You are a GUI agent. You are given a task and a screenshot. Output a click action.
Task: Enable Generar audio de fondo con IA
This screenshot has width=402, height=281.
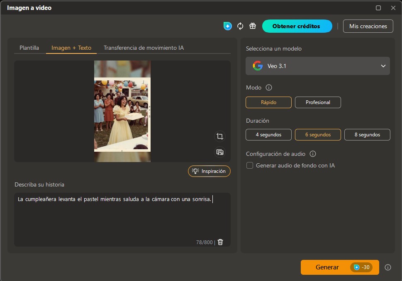tap(250, 165)
